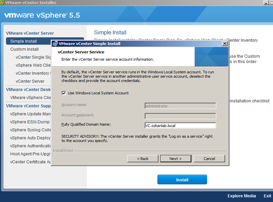Viewport: 273px width, 202px height.
Task: Click the vmware vSphere 5.5 logo
Action: tap(42, 15)
